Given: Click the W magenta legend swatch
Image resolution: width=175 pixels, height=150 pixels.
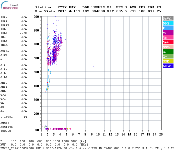Looking at the screenshot, I should pyautogui.click(x=168, y=33).
